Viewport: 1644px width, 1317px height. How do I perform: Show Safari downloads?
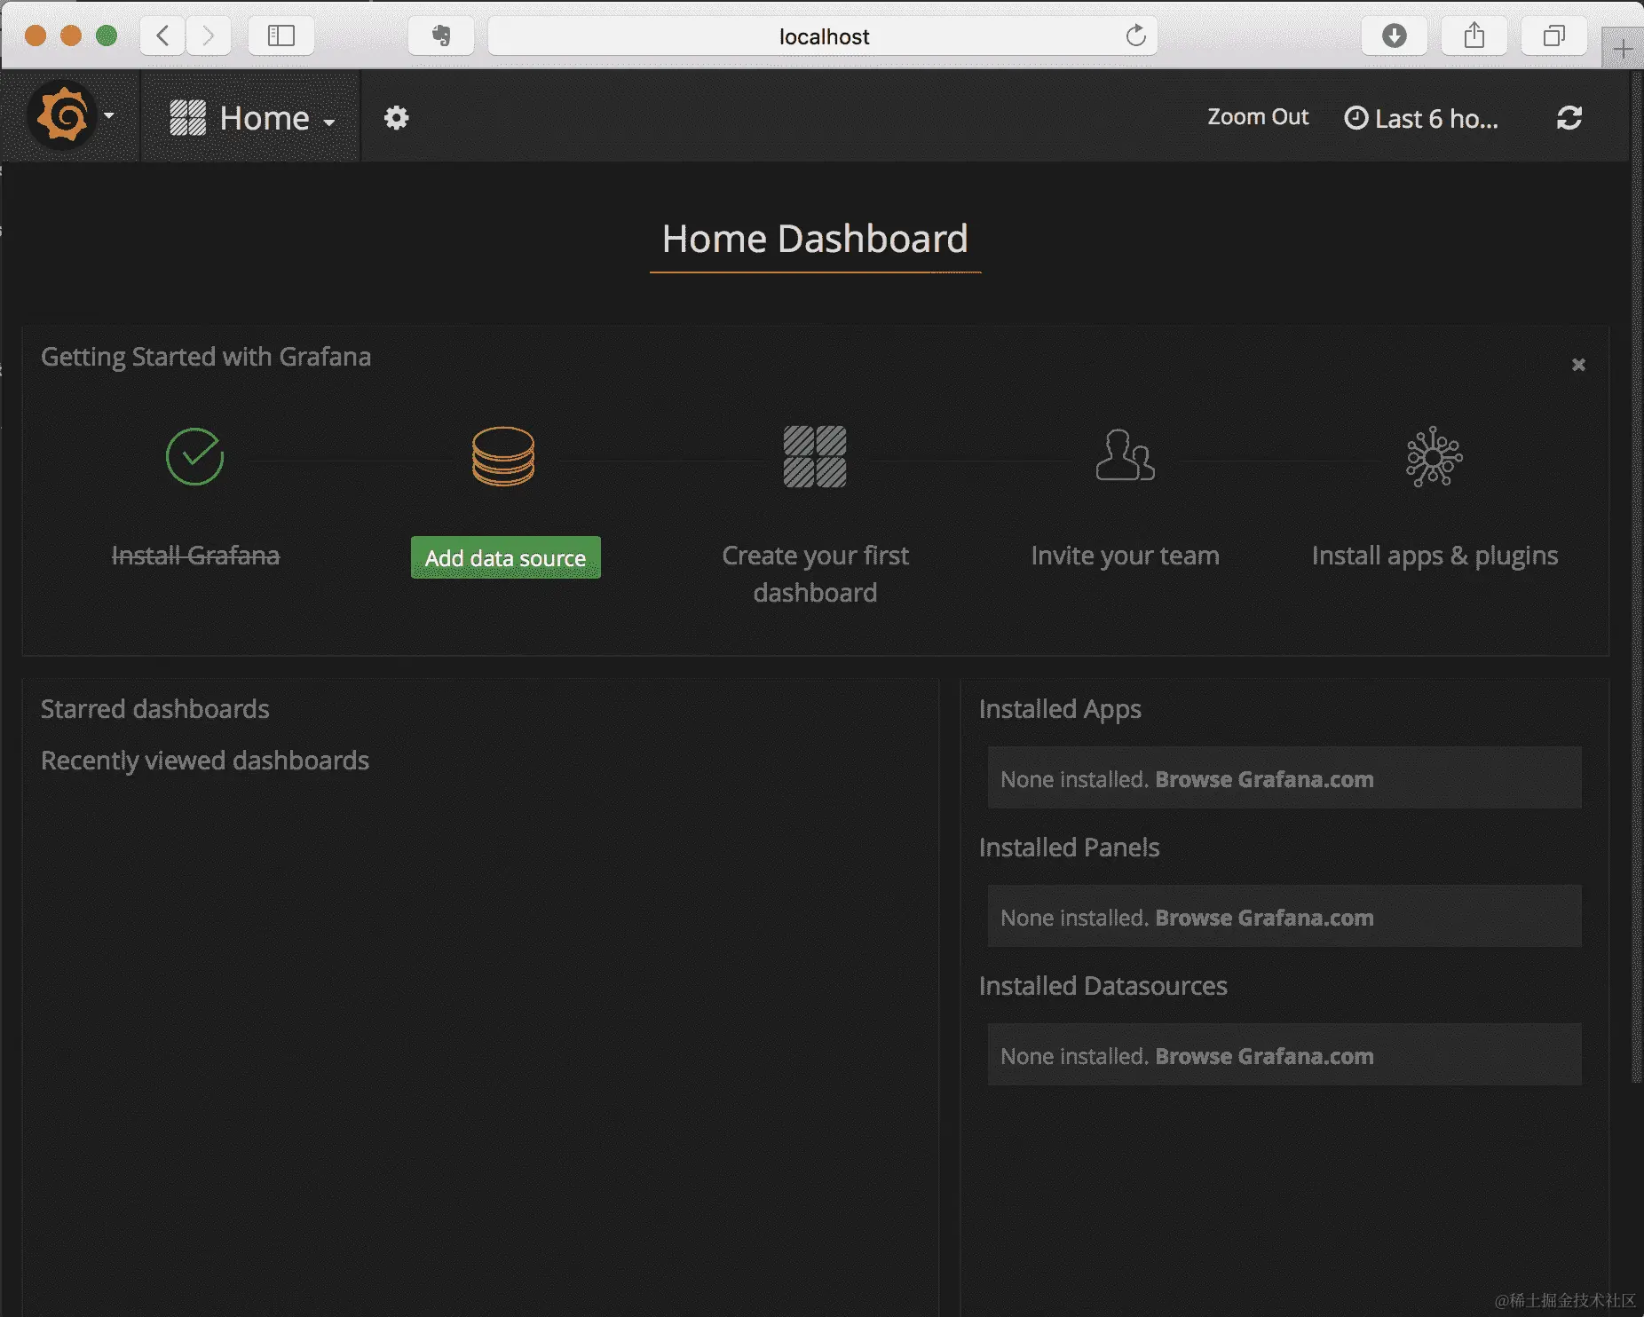click(1395, 35)
